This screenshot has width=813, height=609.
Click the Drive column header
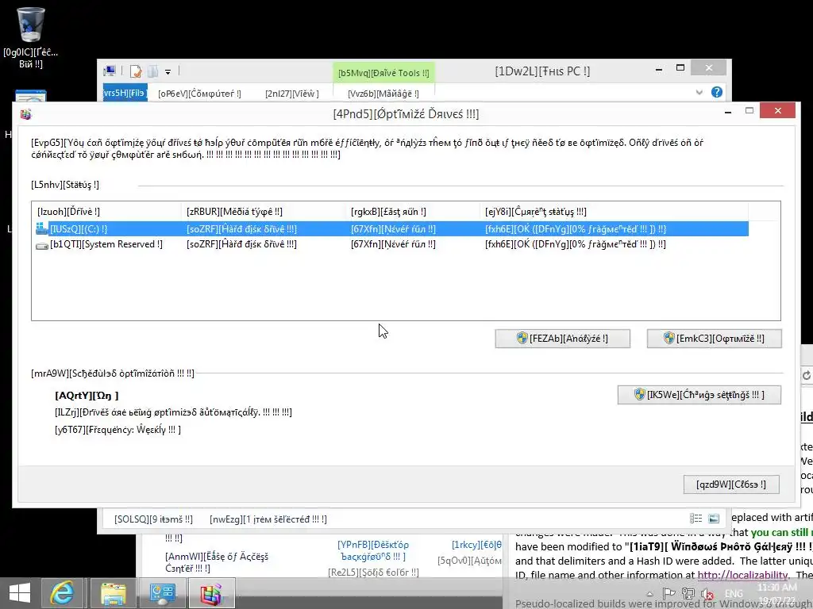click(106, 211)
